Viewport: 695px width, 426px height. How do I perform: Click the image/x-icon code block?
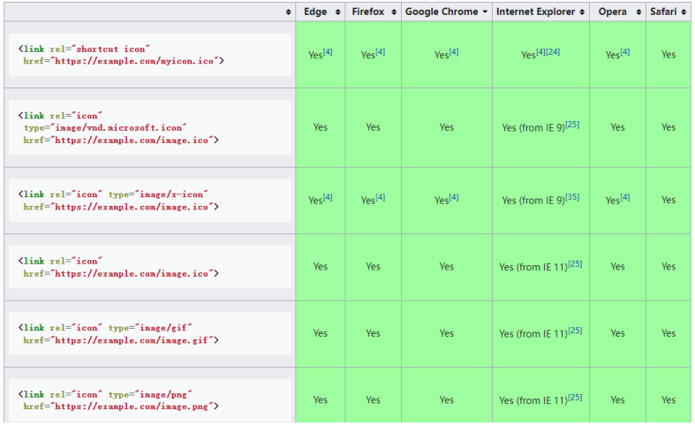click(150, 201)
